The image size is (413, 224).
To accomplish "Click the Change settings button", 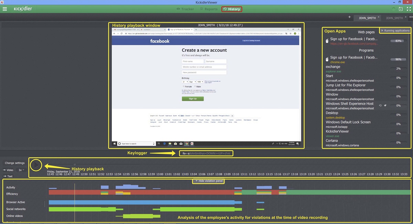I will [15, 163].
